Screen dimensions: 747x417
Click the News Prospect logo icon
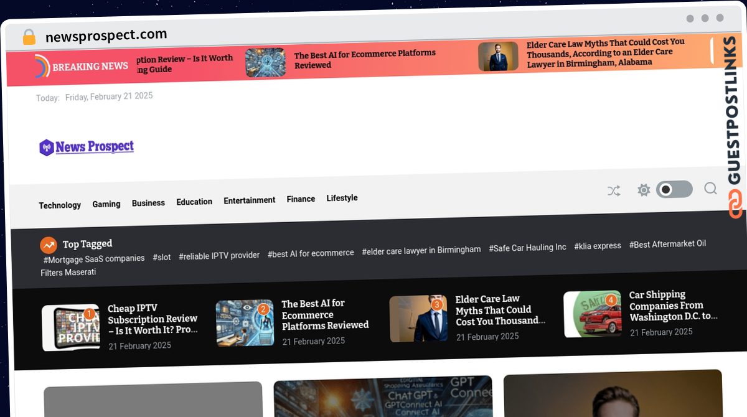(x=47, y=148)
